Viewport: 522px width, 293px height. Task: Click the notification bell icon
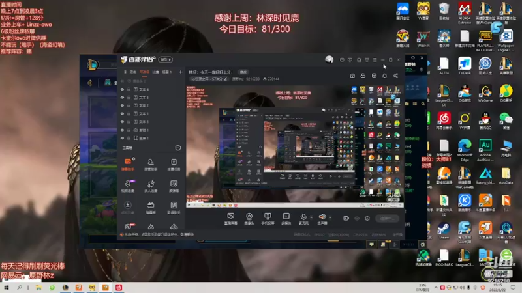point(384,76)
